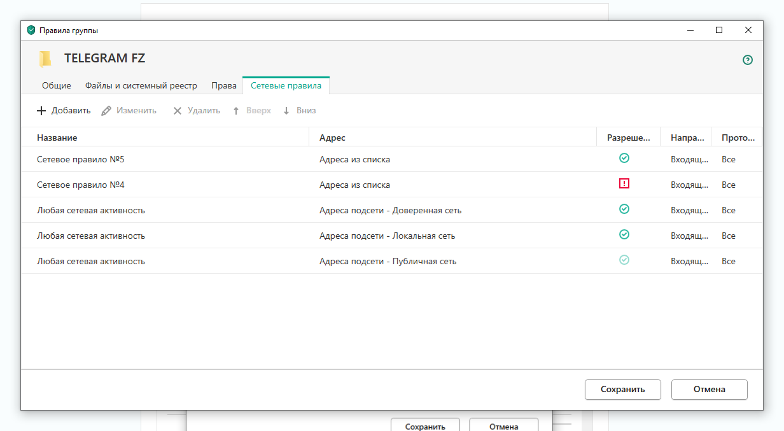
Task: Click the down arrow icon
Action: [x=286, y=111]
